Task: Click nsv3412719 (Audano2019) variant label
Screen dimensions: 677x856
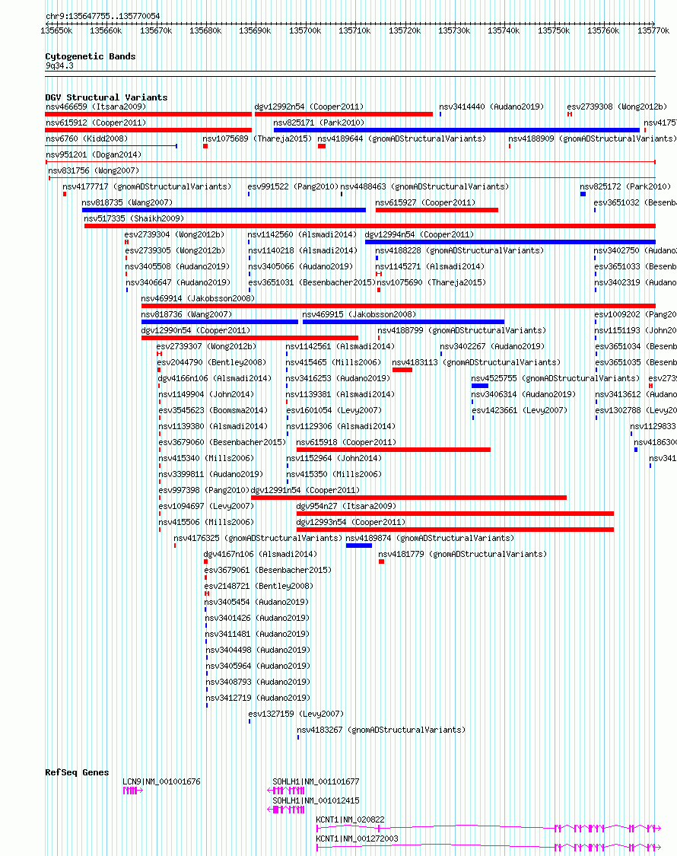Action: pyautogui.click(x=258, y=698)
